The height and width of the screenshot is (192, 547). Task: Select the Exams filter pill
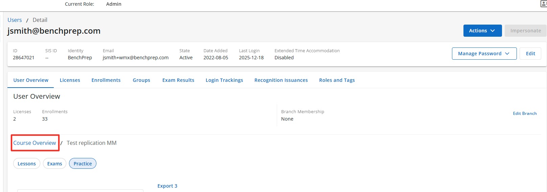tap(54, 164)
